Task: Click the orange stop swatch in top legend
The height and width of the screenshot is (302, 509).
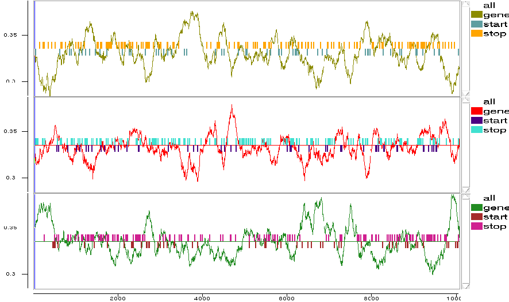Action: click(x=476, y=34)
